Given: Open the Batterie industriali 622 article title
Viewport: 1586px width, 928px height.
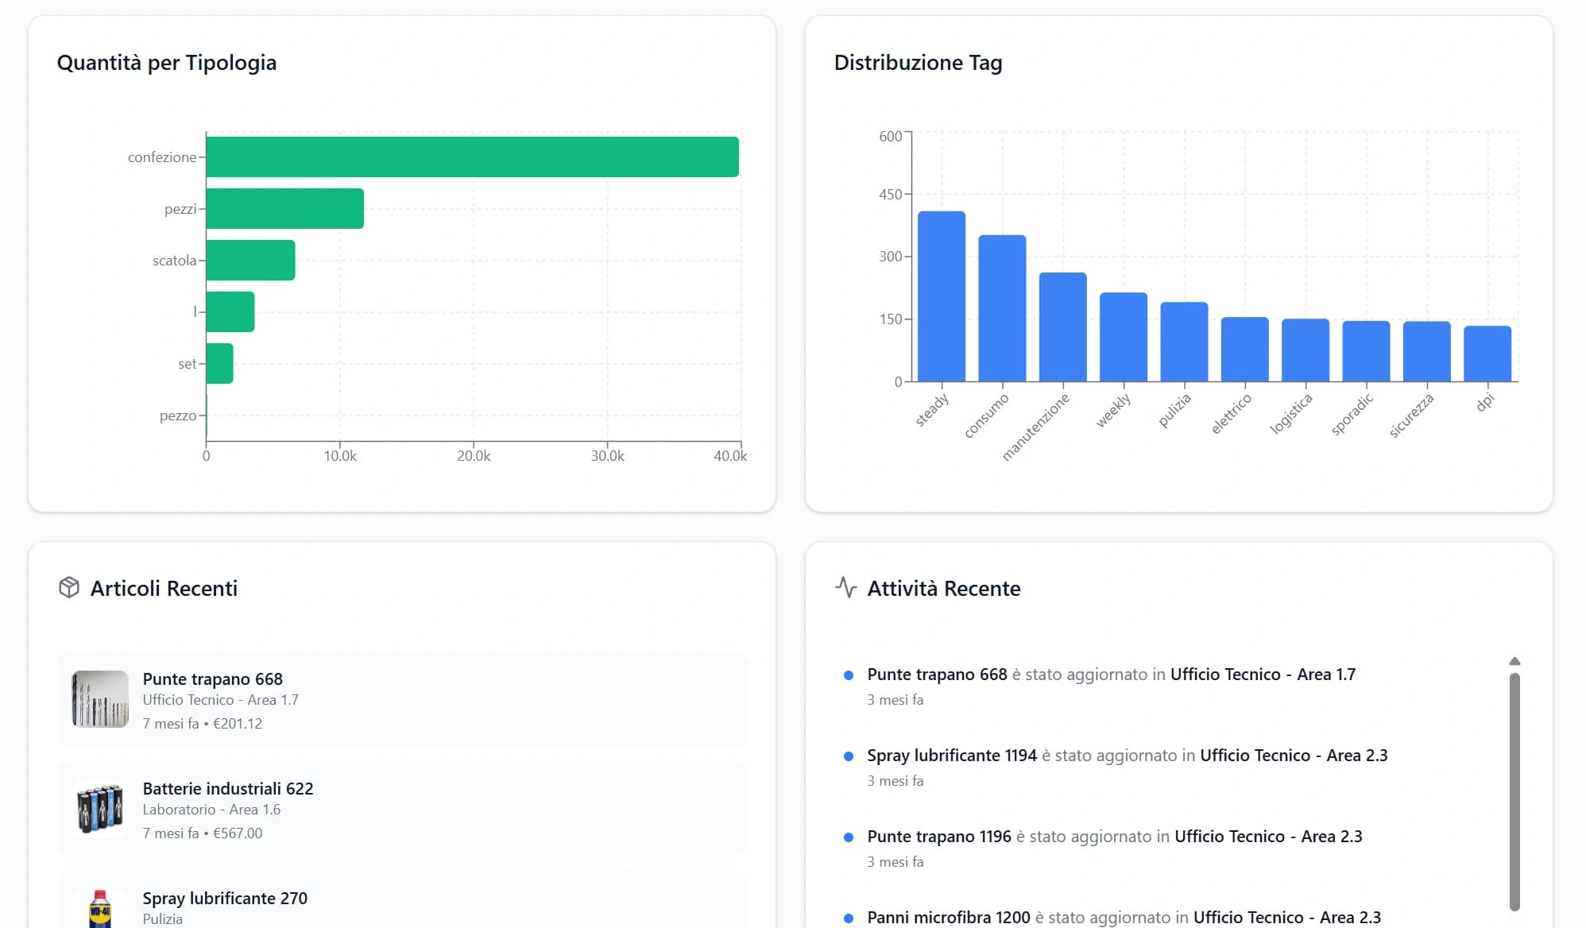Looking at the screenshot, I should pos(228,788).
